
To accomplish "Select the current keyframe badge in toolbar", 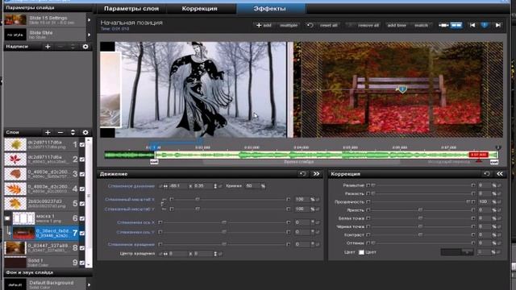I will pos(485,25).
